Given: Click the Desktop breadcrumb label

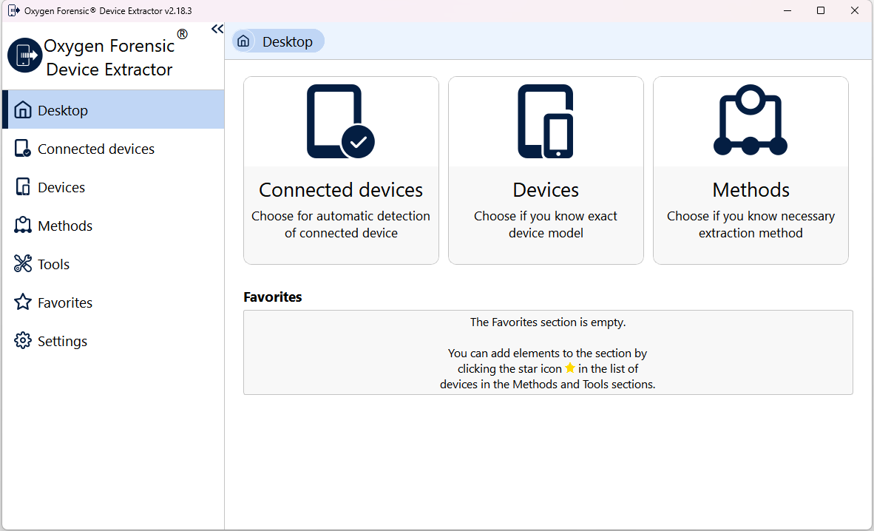Looking at the screenshot, I should point(288,42).
